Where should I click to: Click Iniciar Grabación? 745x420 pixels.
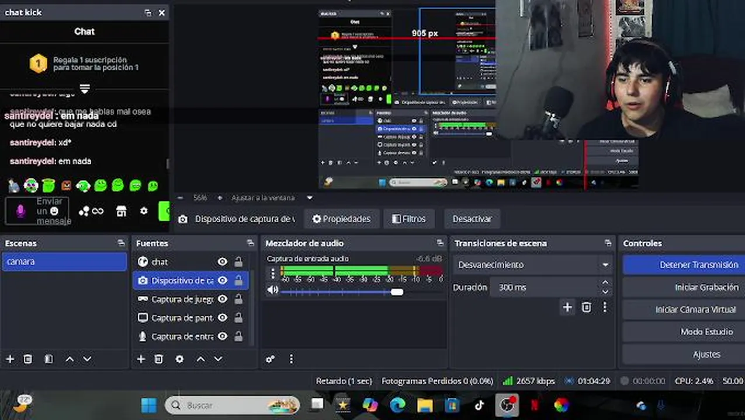tap(684, 288)
